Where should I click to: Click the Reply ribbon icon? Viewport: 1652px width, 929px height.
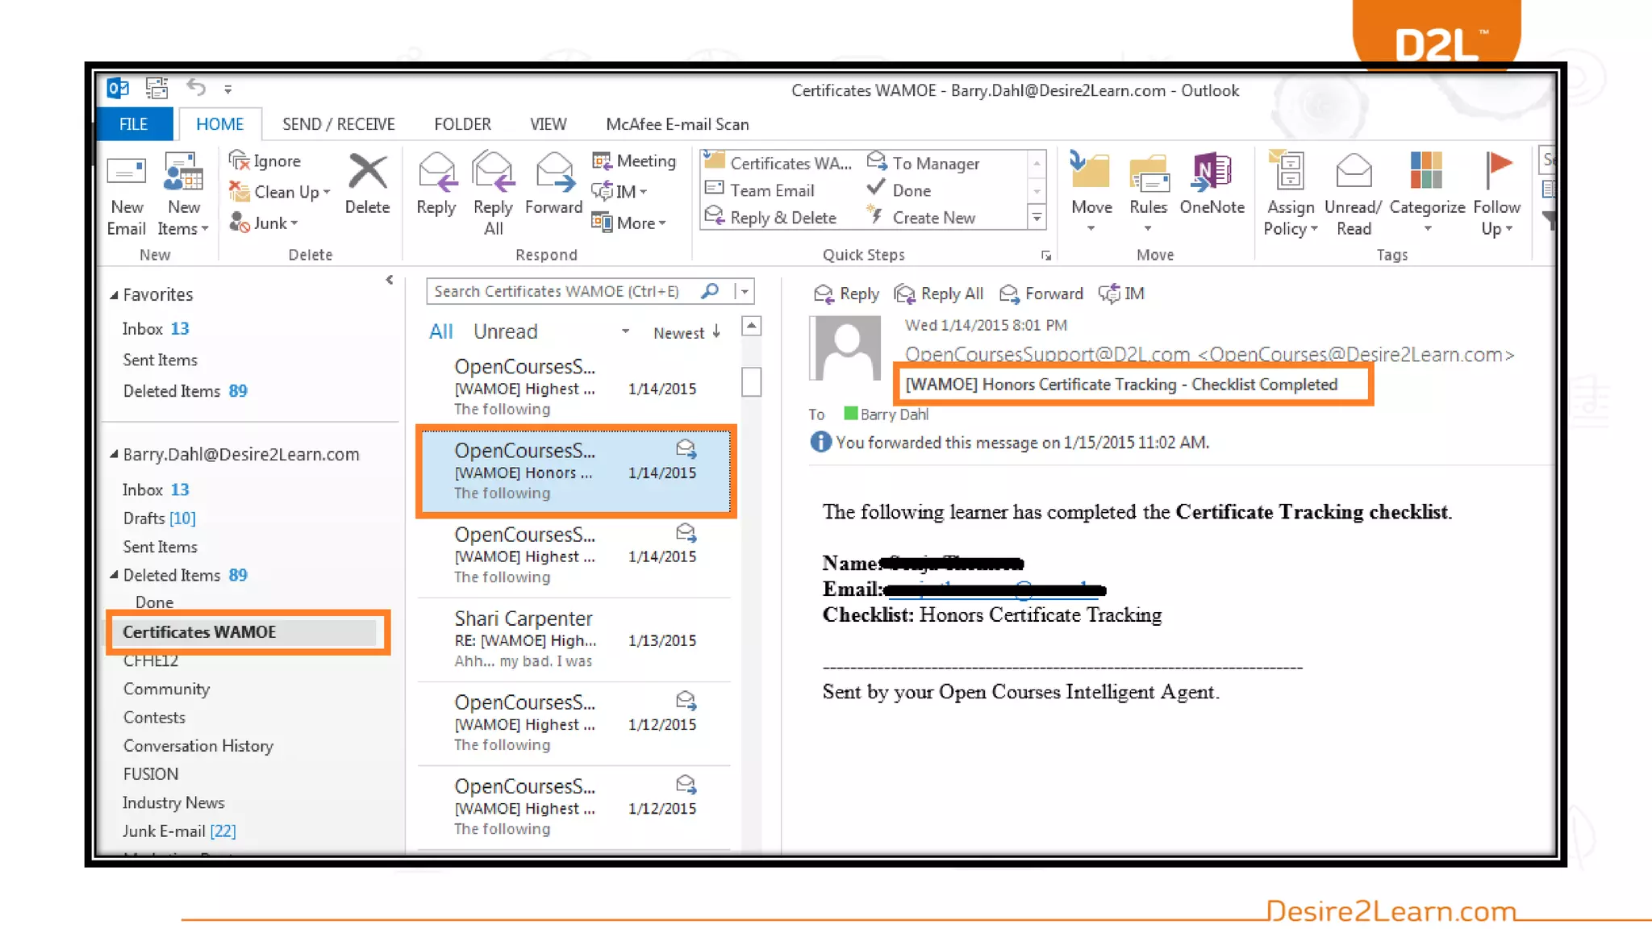pyautogui.click(x=436, y=185)
